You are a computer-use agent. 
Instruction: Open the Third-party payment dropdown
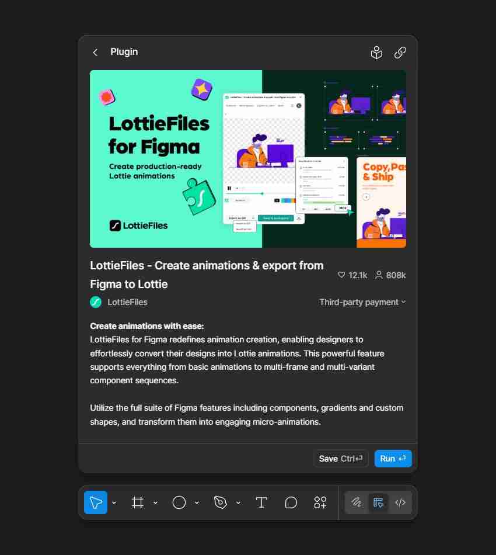point(362,302)
